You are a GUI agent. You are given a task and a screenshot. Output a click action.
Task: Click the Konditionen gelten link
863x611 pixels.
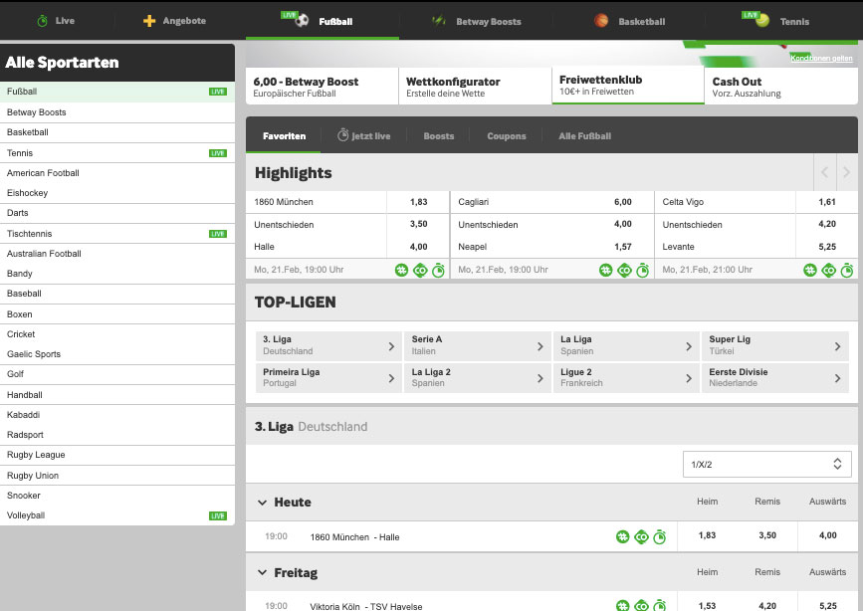(x=821, y=58)
